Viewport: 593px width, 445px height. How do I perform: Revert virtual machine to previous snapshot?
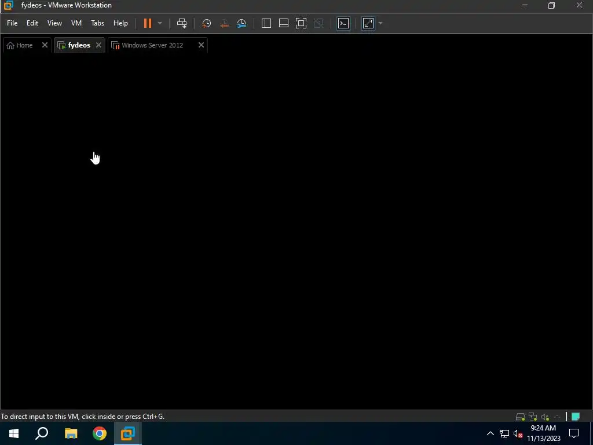(224, 23)
